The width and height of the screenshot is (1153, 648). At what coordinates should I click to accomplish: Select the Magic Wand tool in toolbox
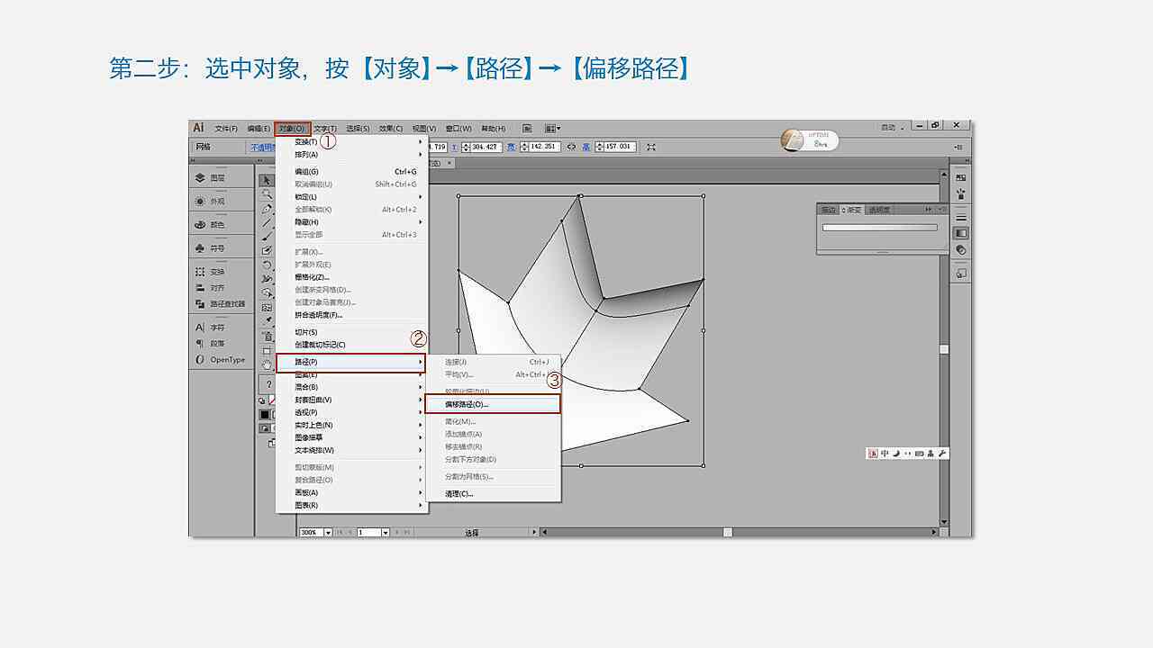[267, 193]
